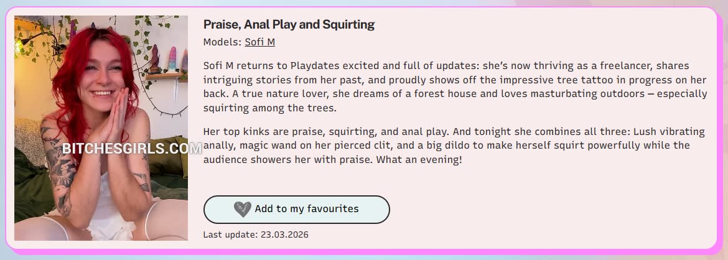This screenshot has width=728, height=260.
Task: Click the pink card border at bottom
Action: pyautogui.click(x=364, y=251)
